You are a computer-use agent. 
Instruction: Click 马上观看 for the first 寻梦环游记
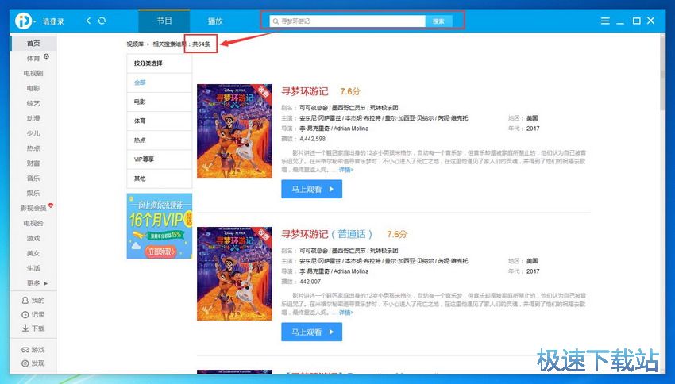click(x=311, y=189)
